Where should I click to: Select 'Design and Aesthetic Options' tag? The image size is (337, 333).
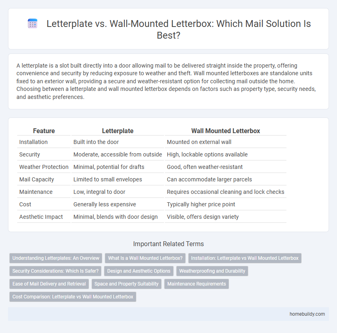(138, 271)
